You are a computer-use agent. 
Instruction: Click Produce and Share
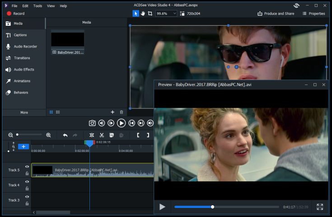click(x=276, y=14)
